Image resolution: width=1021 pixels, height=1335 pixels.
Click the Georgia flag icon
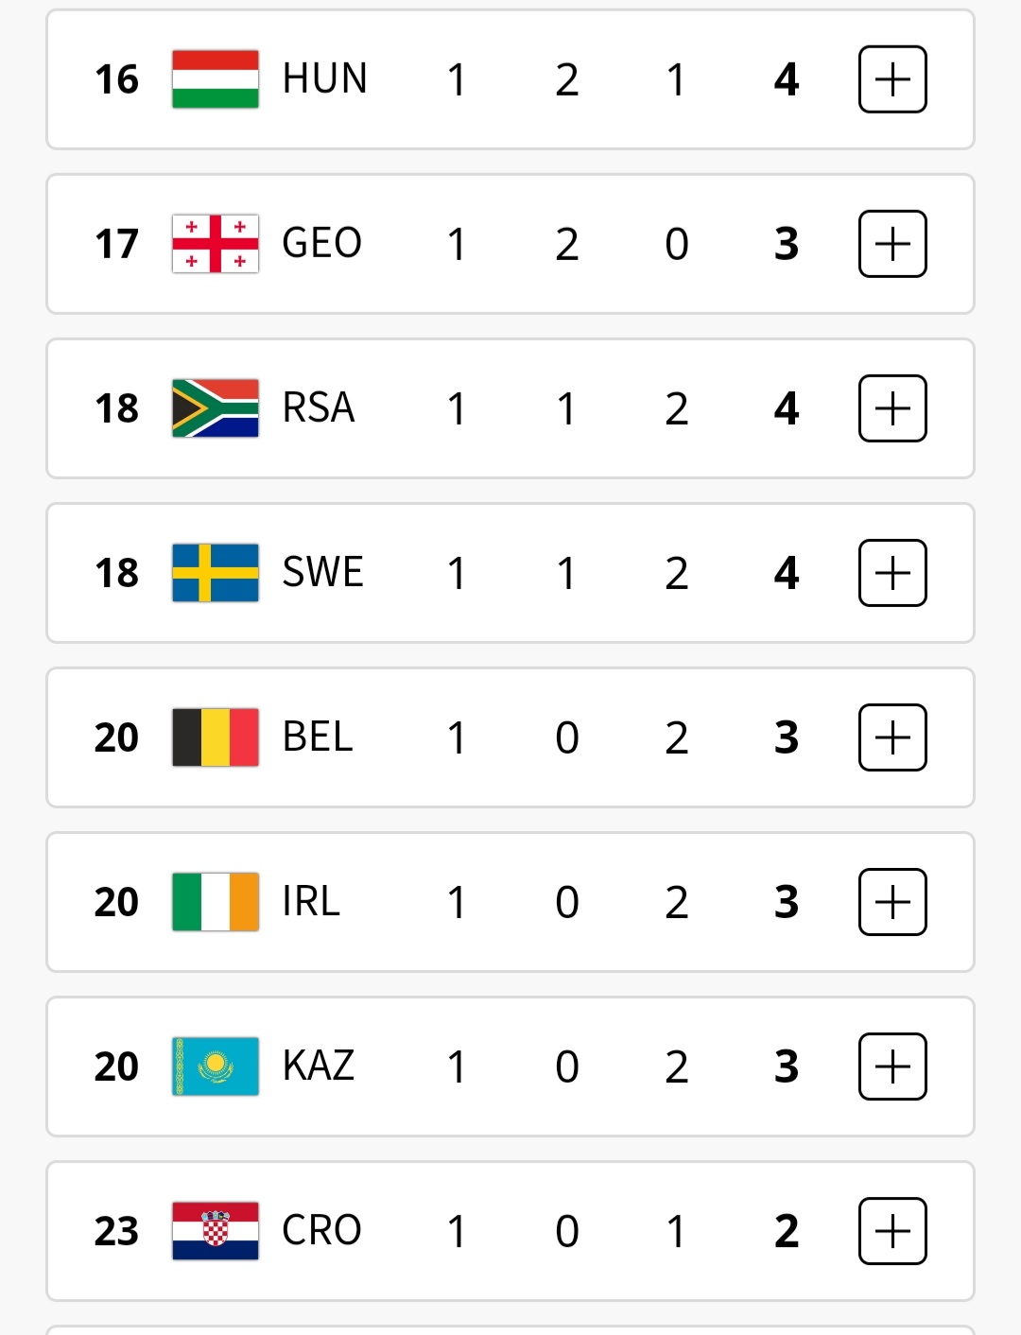pos(216,244)
